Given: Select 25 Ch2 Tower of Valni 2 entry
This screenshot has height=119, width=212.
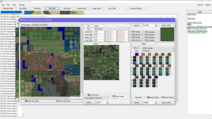Looking at the screenshot, I should [10, 103].
